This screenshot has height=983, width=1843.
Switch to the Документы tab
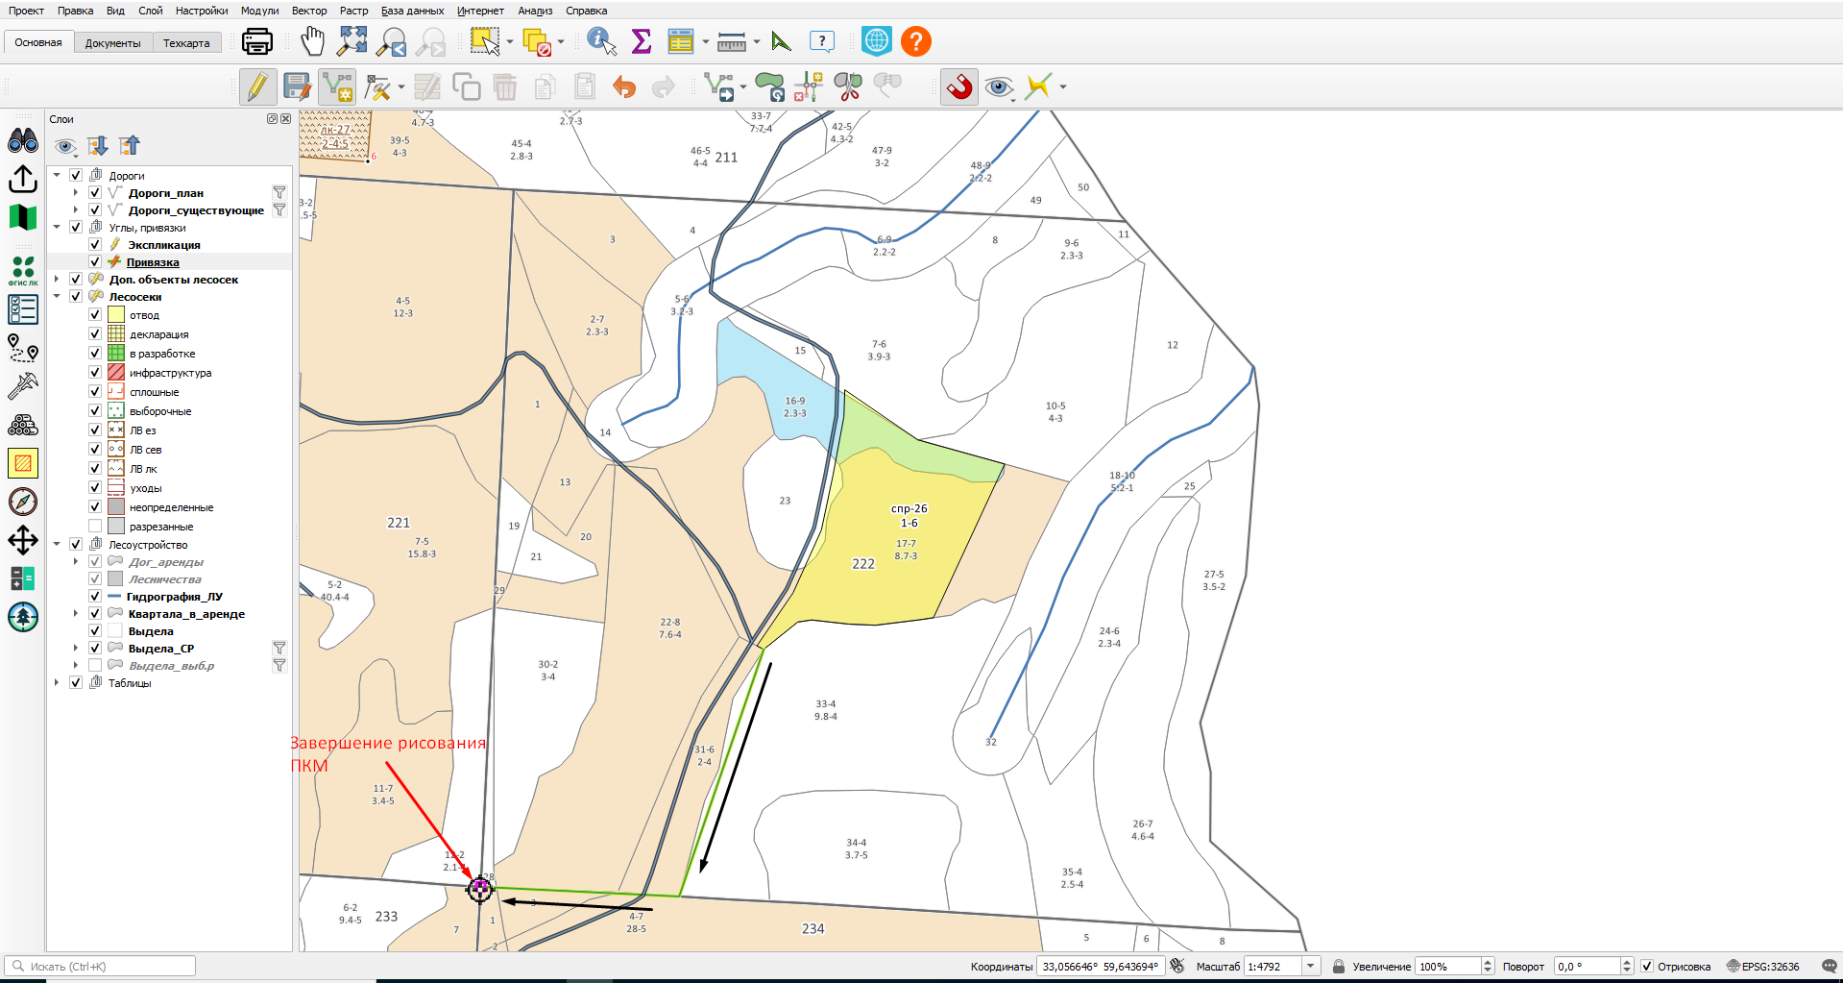pyautogui.click(x=112, y=43)
